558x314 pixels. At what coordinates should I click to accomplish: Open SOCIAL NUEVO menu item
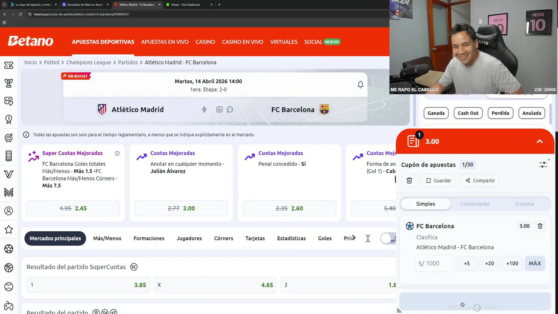click(x=322, y=42)
